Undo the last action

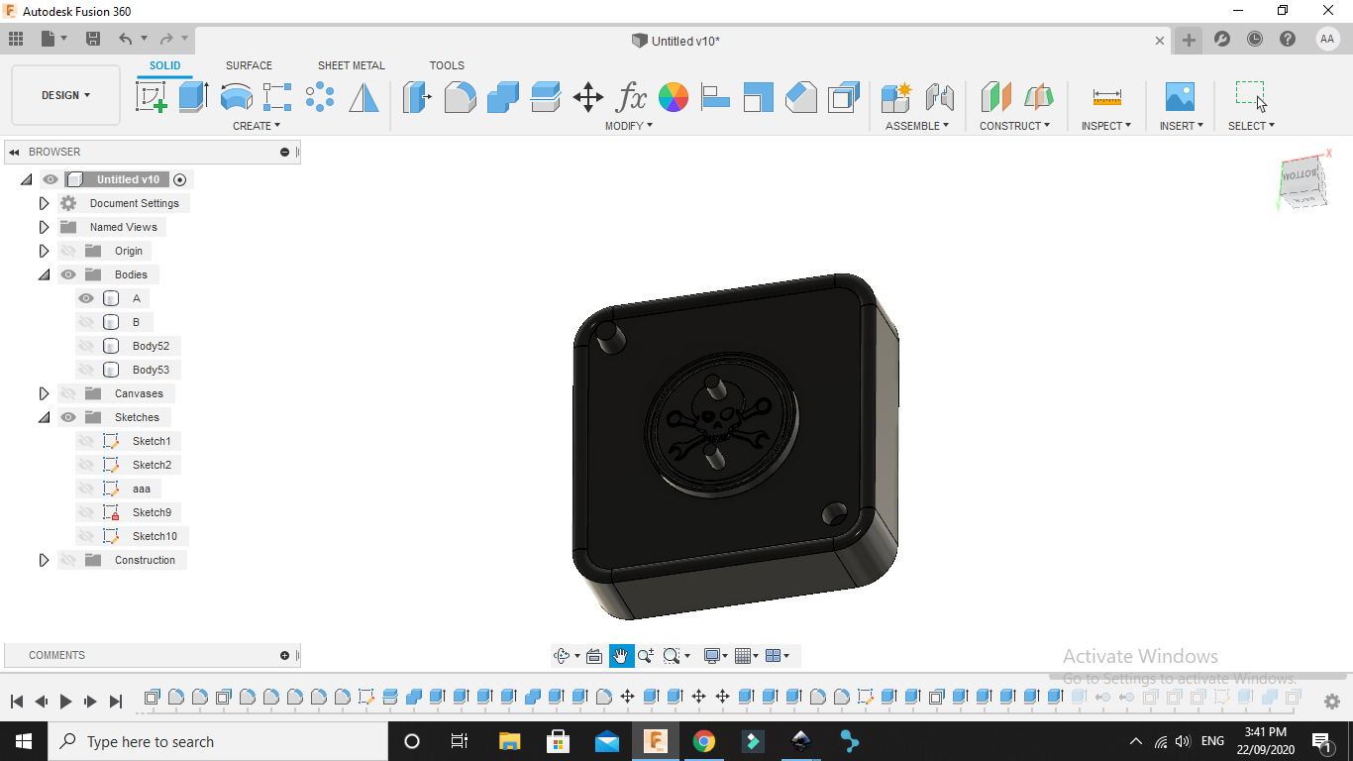click(125, 39)
